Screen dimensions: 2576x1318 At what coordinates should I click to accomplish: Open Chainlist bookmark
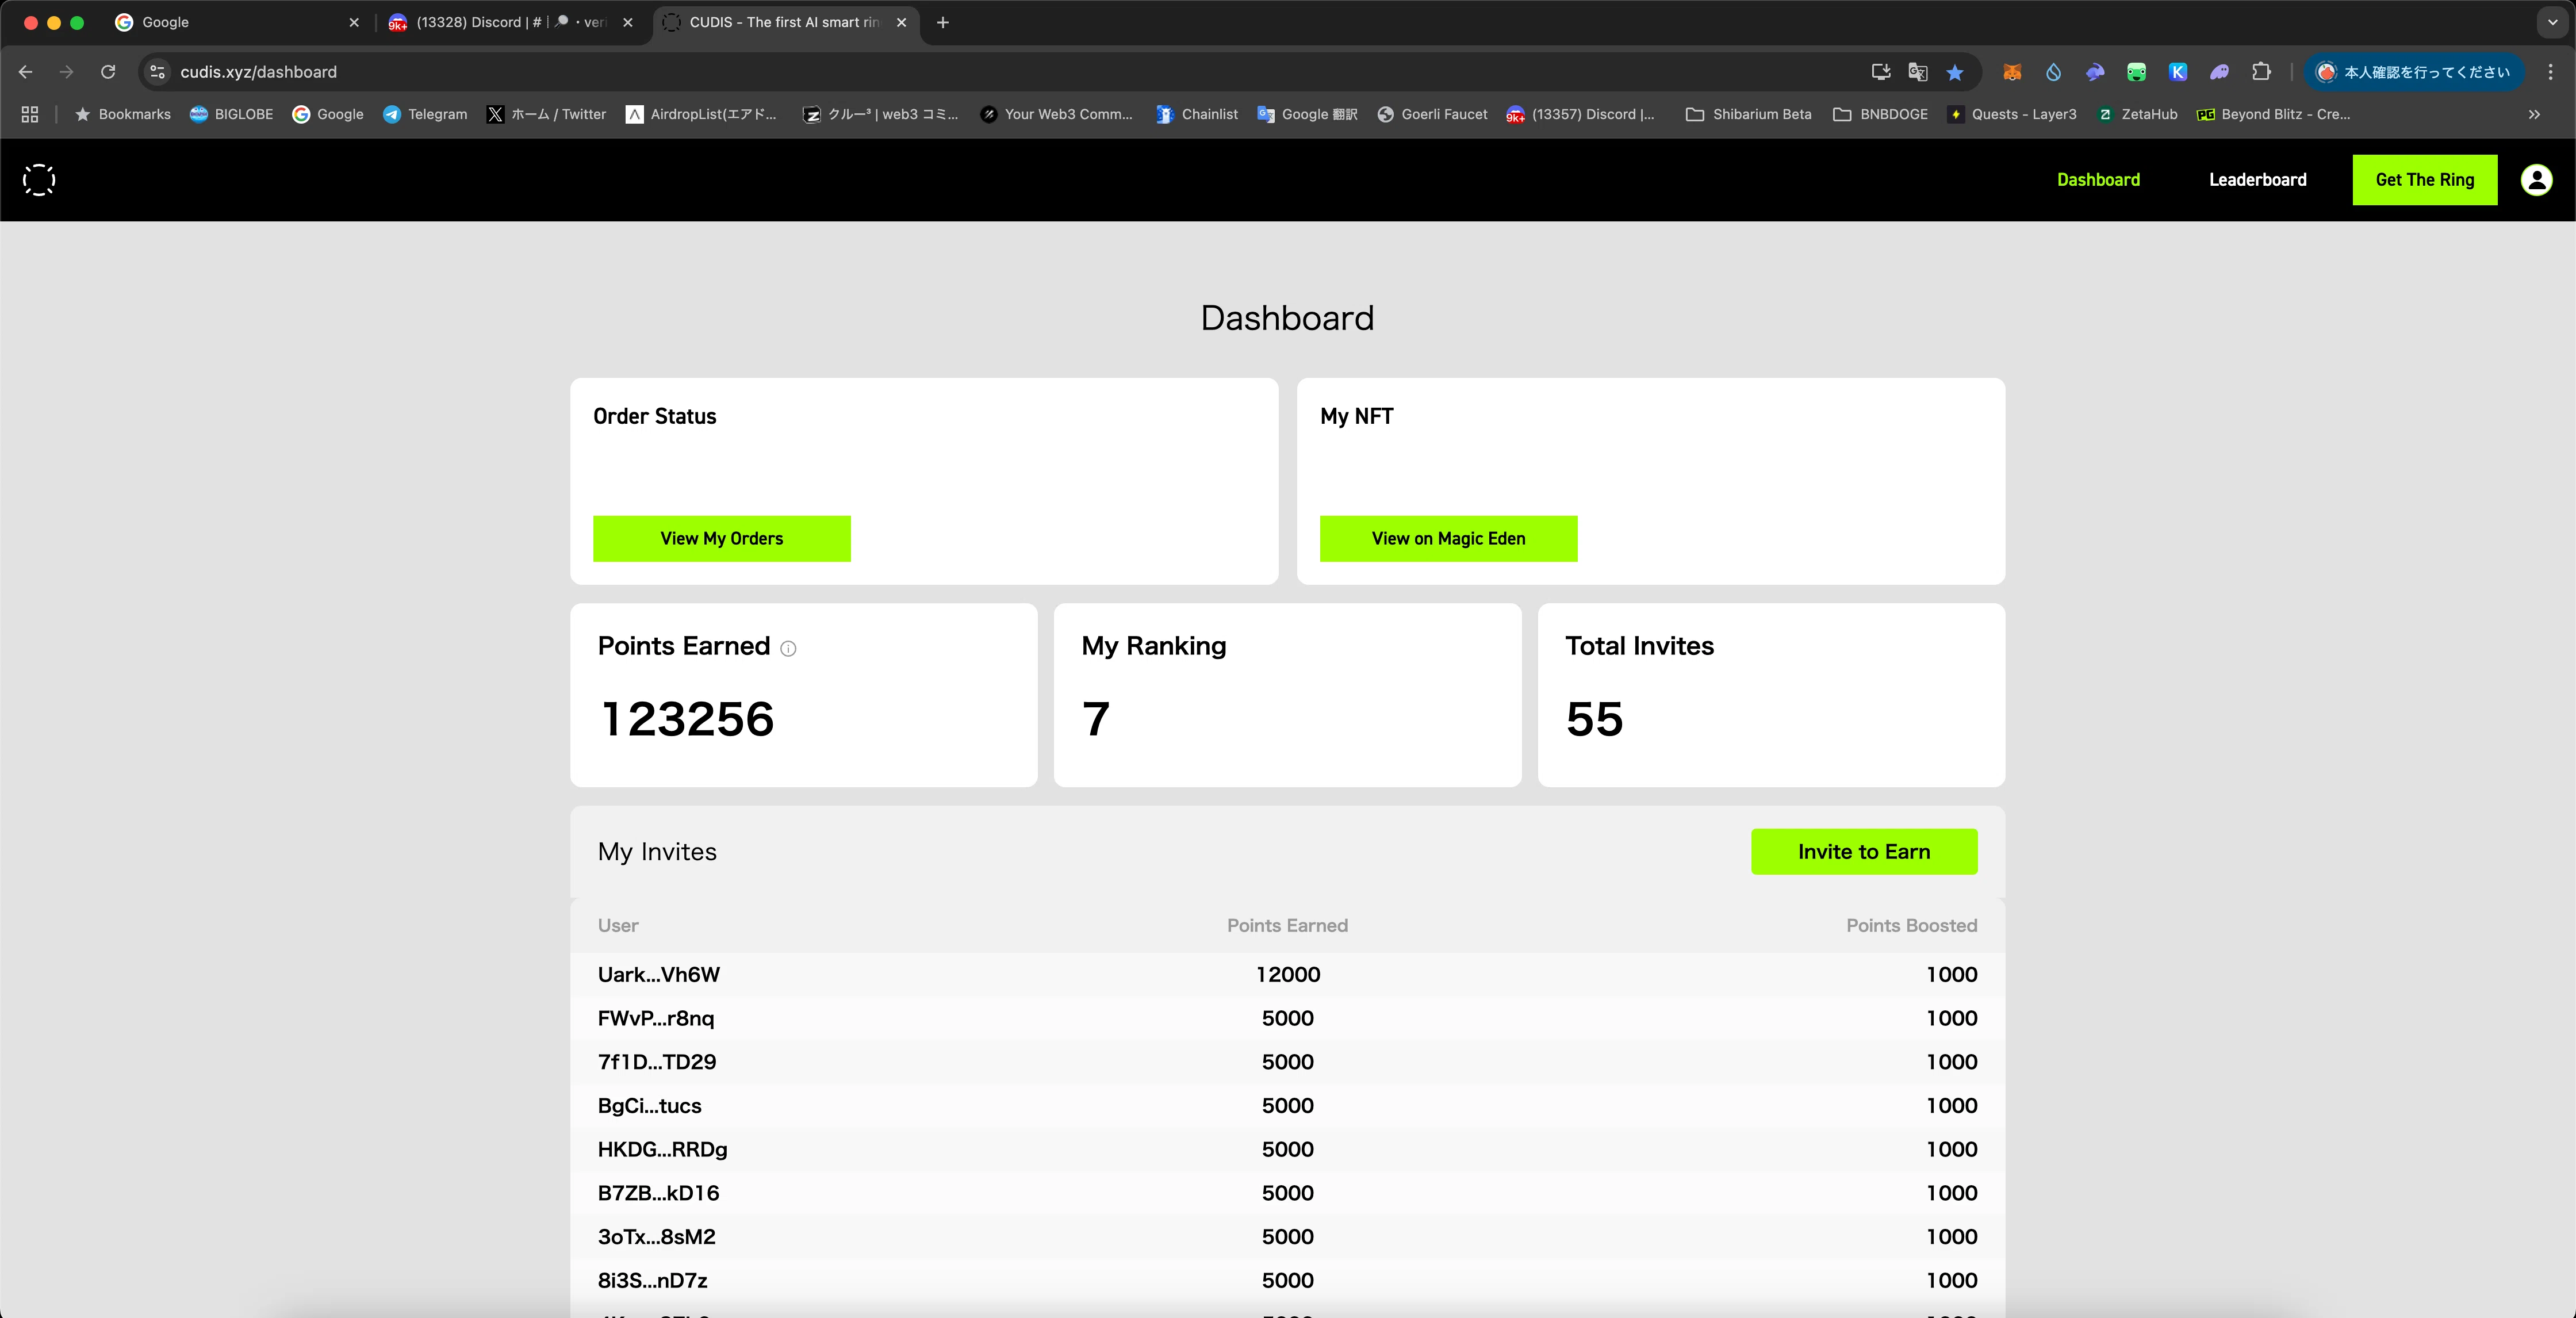point(1197,114)
